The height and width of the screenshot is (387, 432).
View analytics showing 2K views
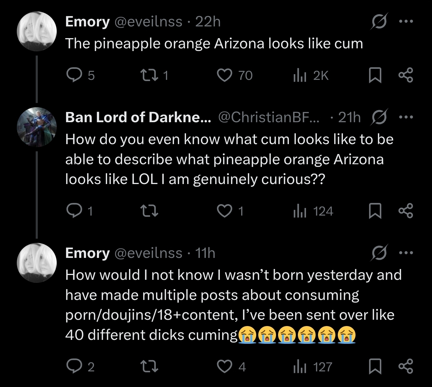311,75
